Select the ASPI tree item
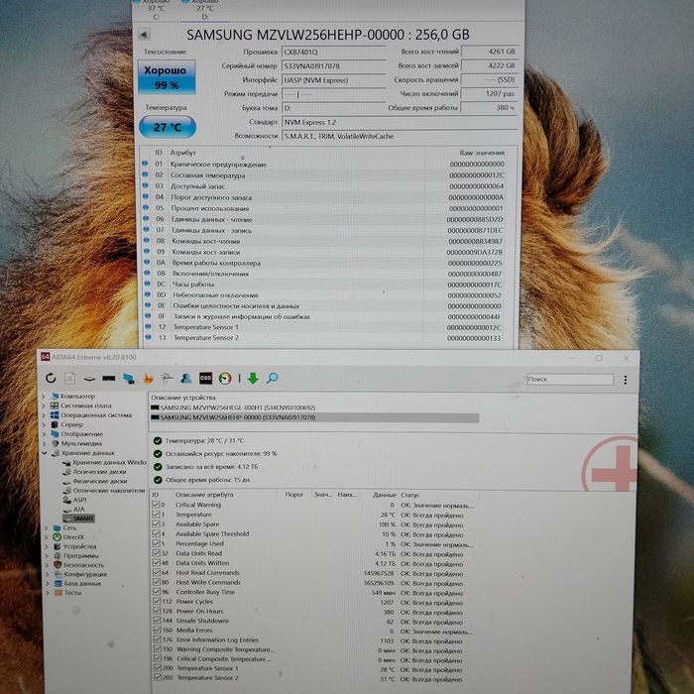The image size is (694, 694). 79,500
